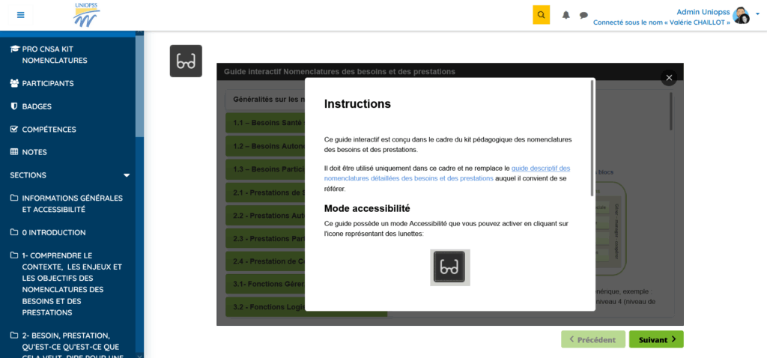Close the Instructions popup with X
Viewport: 767px width, 358px height.
pos(669,77)
